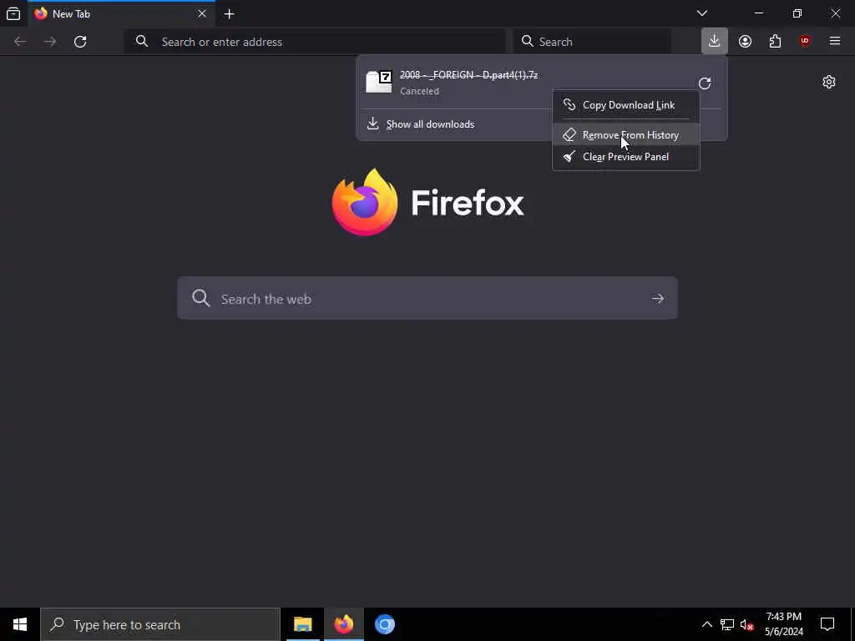Open the Firefox account icon

[x=745, y=42]
